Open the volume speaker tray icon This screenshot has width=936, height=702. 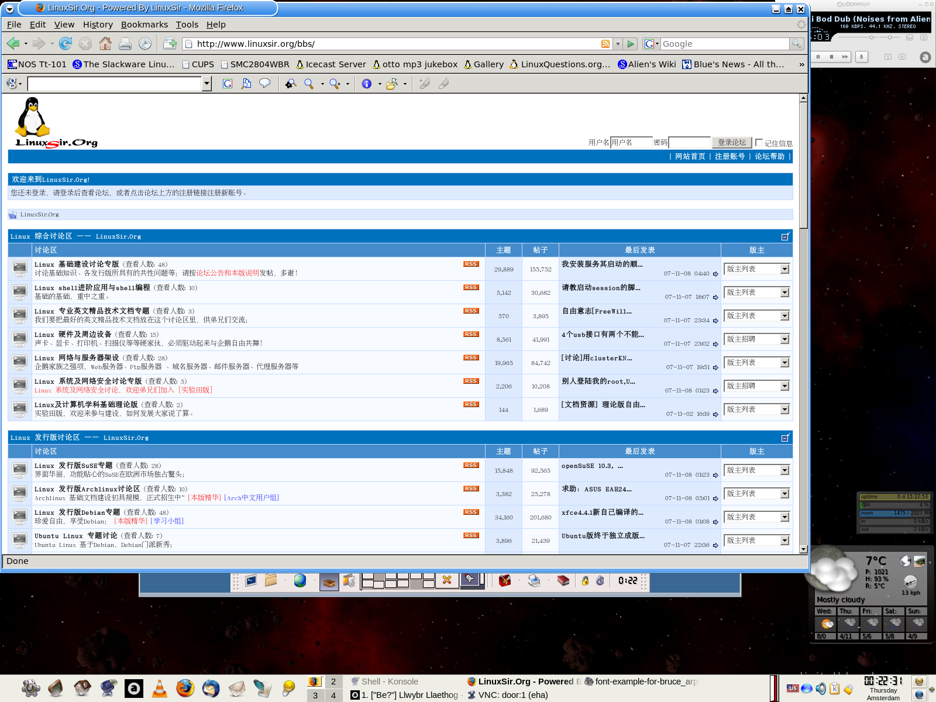(821, 689)
